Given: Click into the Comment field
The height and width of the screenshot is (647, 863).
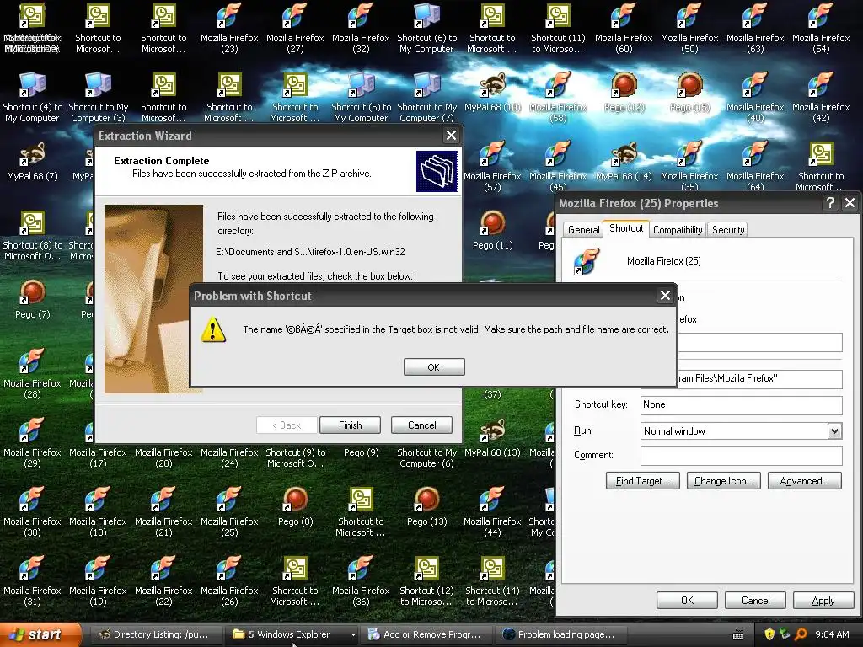Looking at the screenshot, I should point(741,456).
